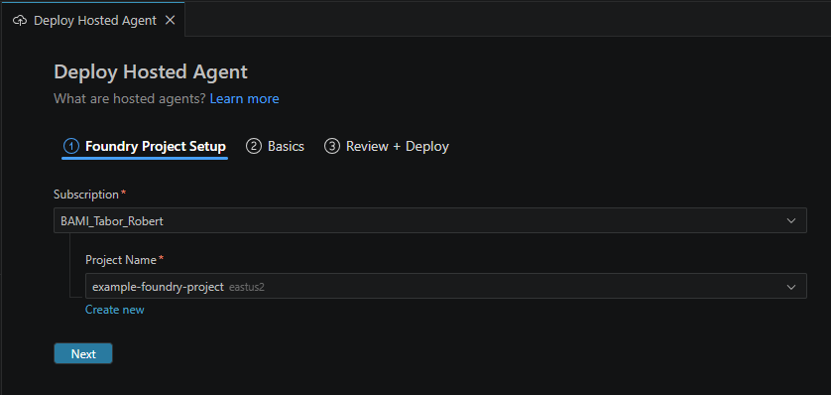831x395 pixels.
Task: Jump to Review + Deploy step
Action: pos(387,146)
